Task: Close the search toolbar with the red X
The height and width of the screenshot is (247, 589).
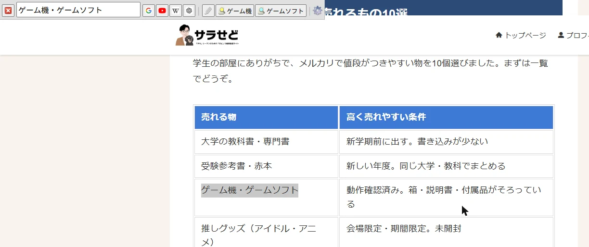Action: [8, 11]
